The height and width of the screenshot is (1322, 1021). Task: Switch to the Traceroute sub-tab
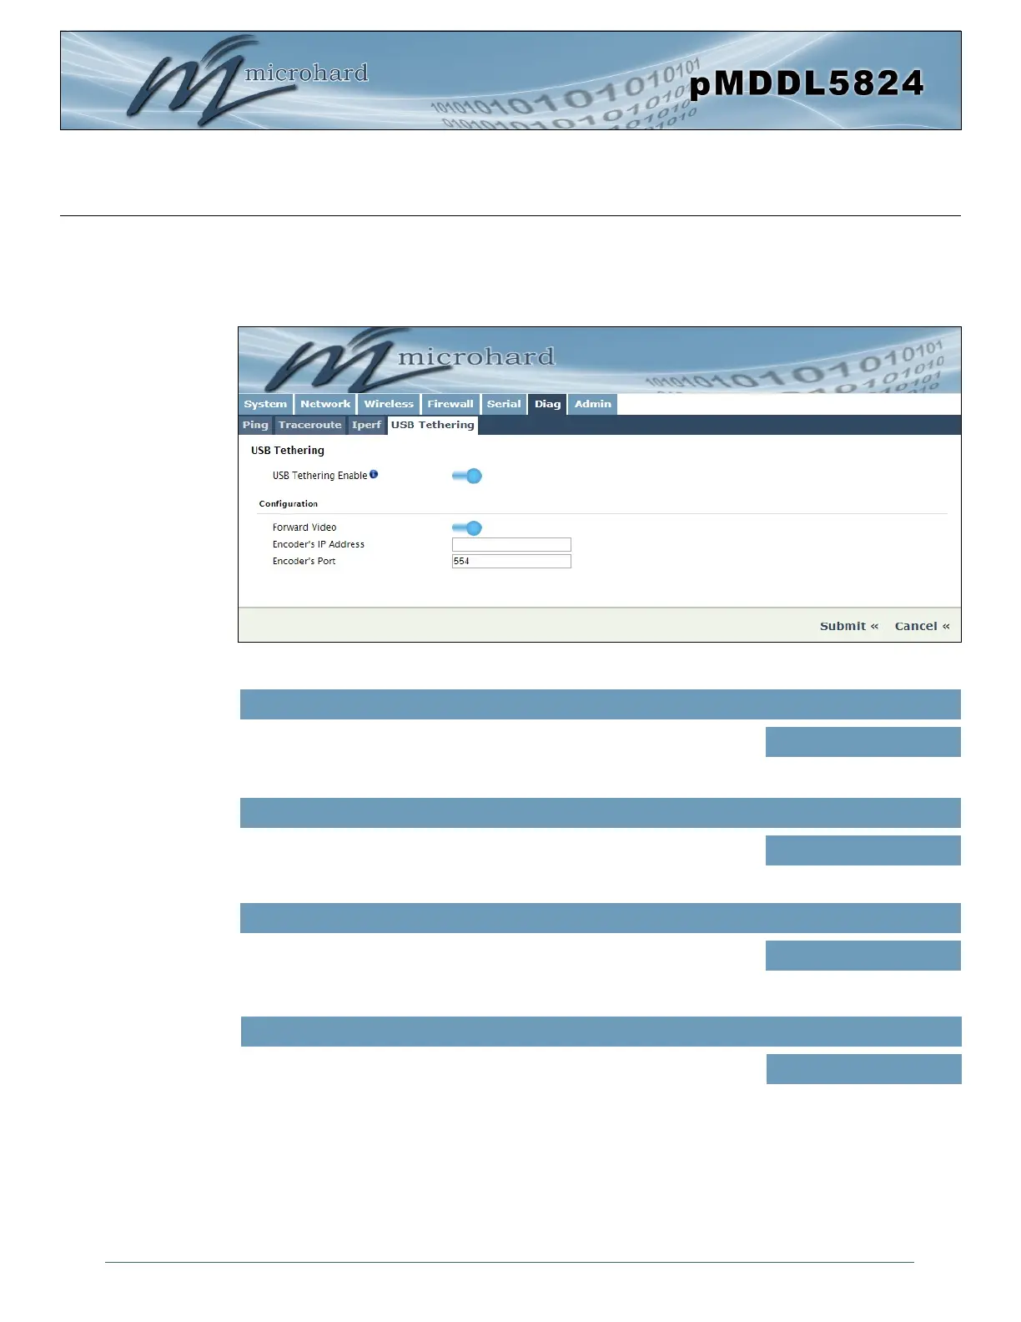pyautogui.click(x=310, y=425)
